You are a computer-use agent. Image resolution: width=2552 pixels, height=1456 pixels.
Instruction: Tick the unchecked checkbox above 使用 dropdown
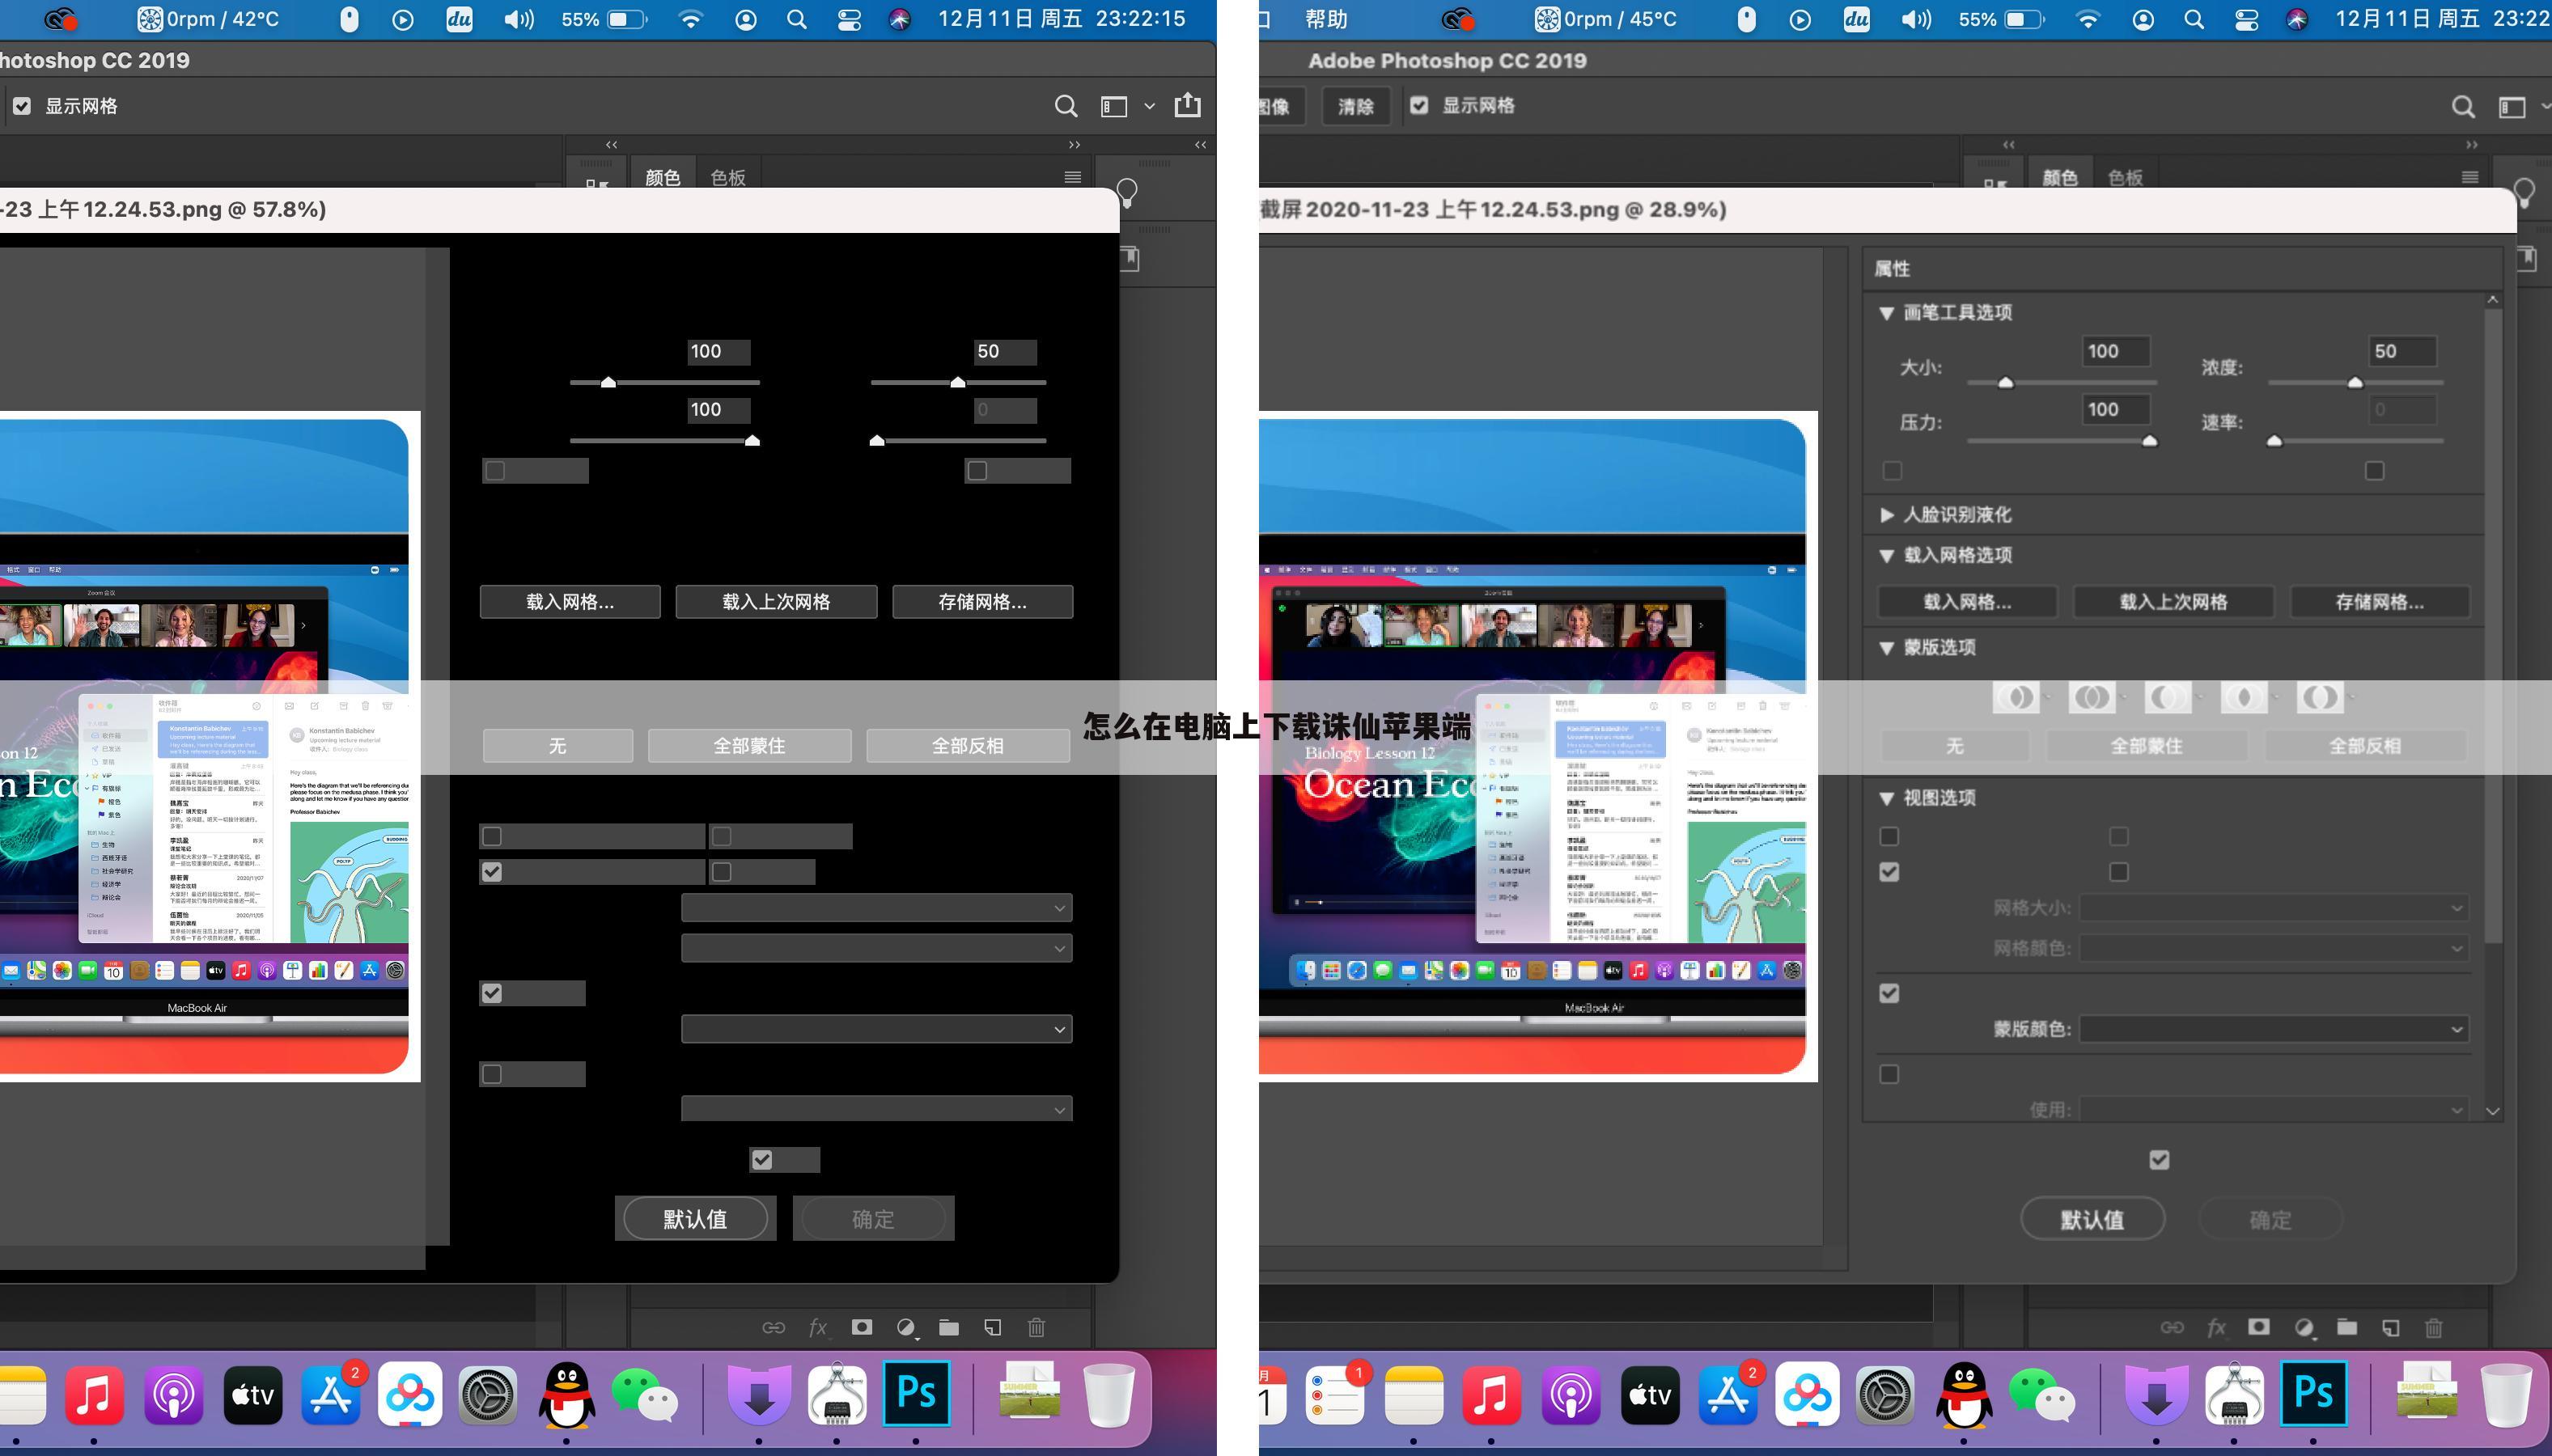(1889, 1074)
